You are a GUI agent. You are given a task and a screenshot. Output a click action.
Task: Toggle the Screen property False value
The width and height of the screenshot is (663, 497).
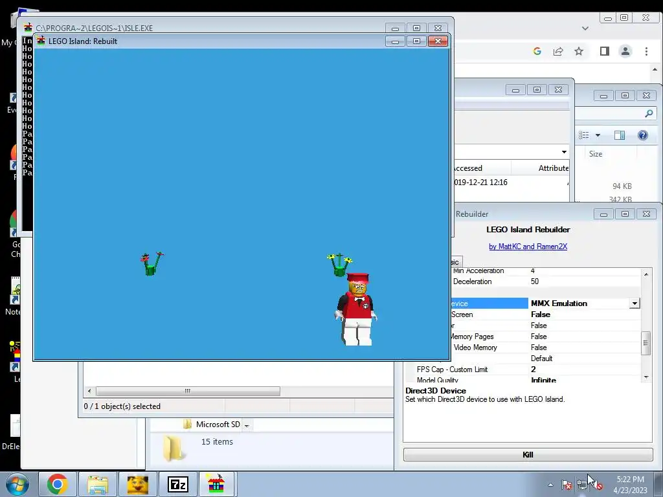coord(541,315)
